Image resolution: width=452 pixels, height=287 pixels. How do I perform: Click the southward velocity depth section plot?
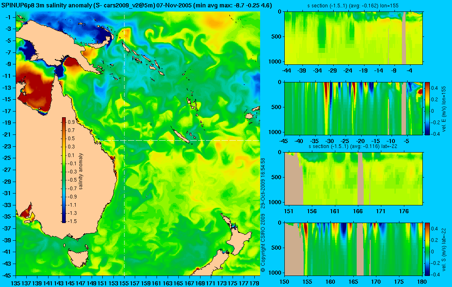coord(353,249)
